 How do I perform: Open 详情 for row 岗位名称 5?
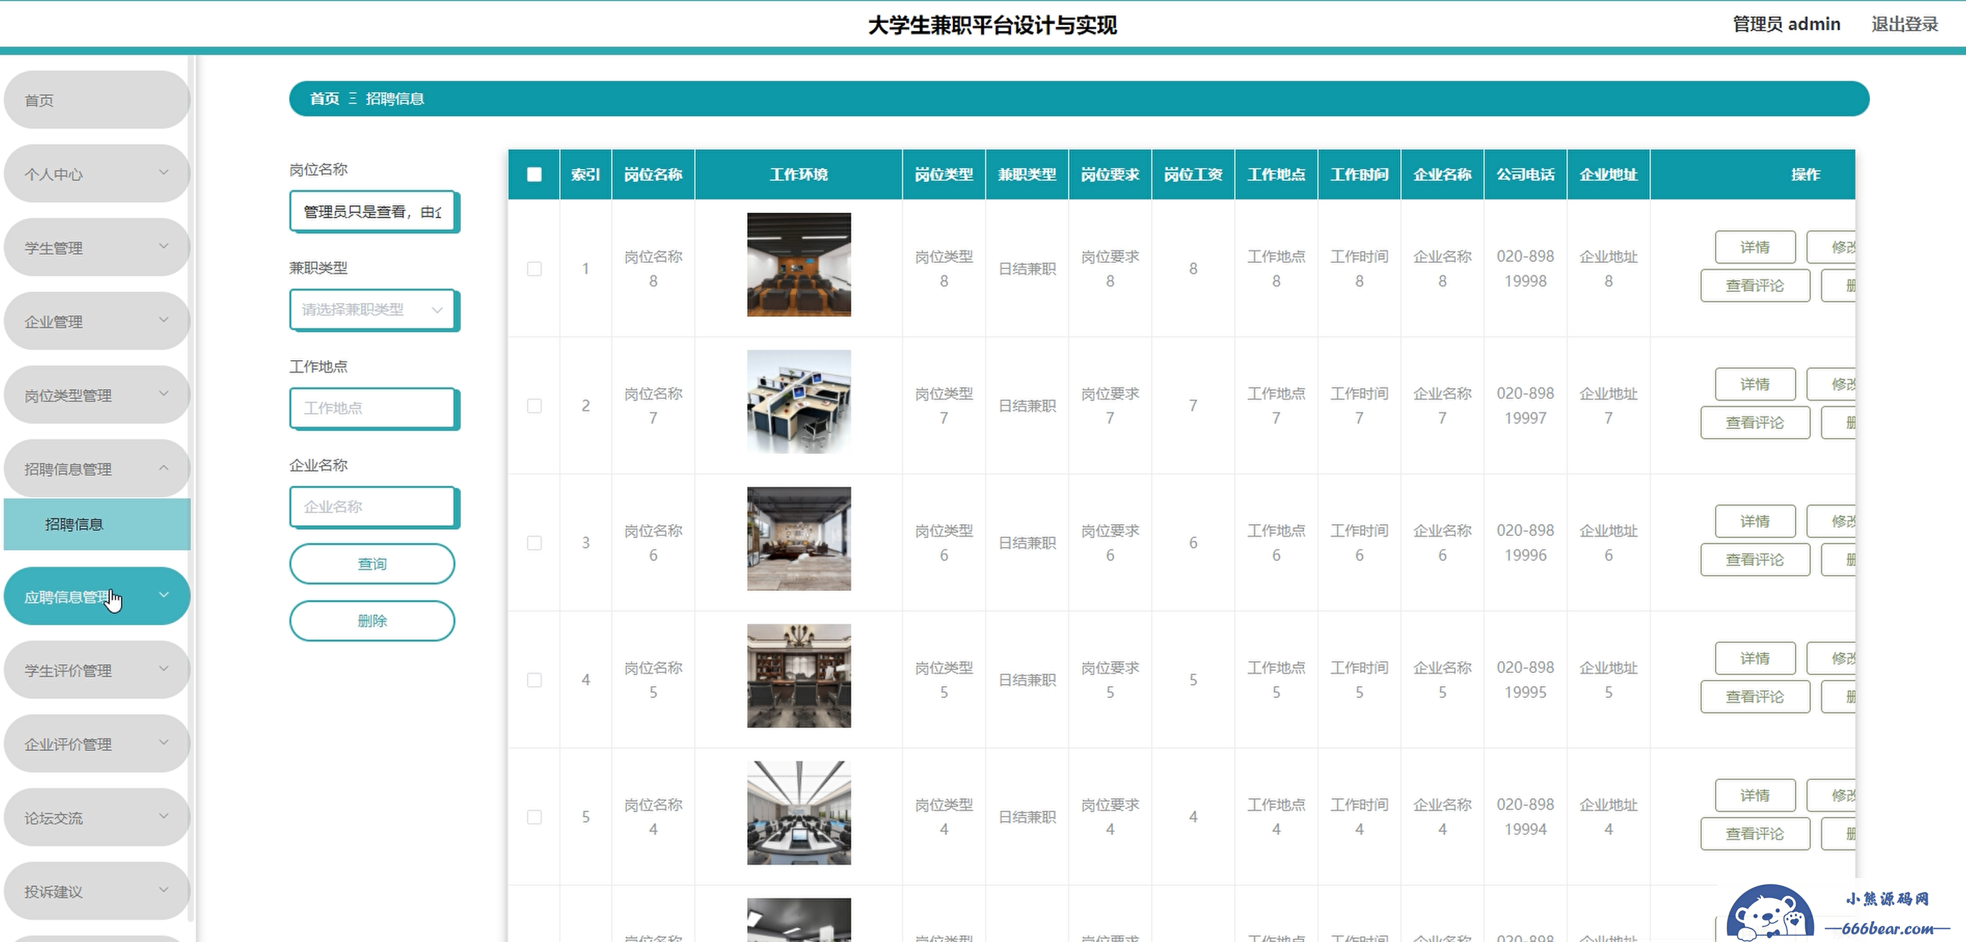coord(1755,658)
